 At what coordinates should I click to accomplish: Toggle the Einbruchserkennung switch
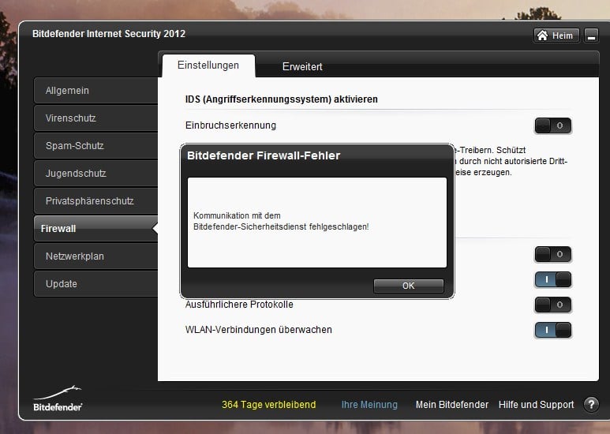point(553,125)
